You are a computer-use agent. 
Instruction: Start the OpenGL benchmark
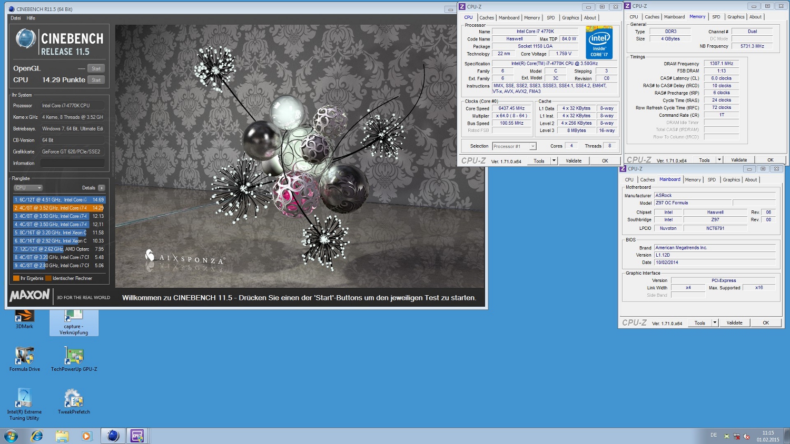(96, 69)
